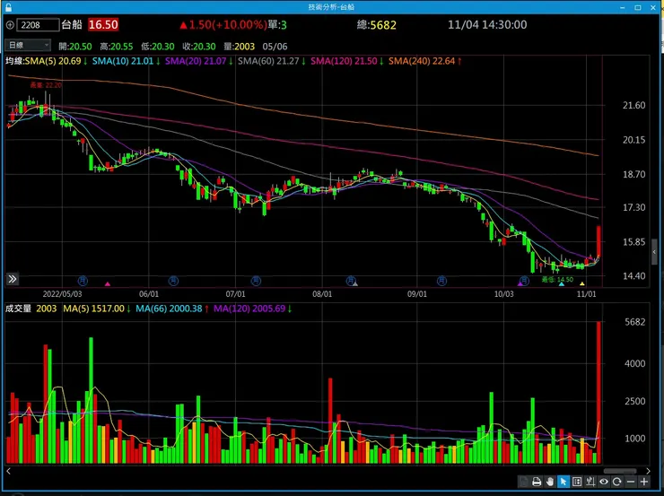Click the high price 高:20.55
This screenshot has height=496, width=664.
coord(117,46)
